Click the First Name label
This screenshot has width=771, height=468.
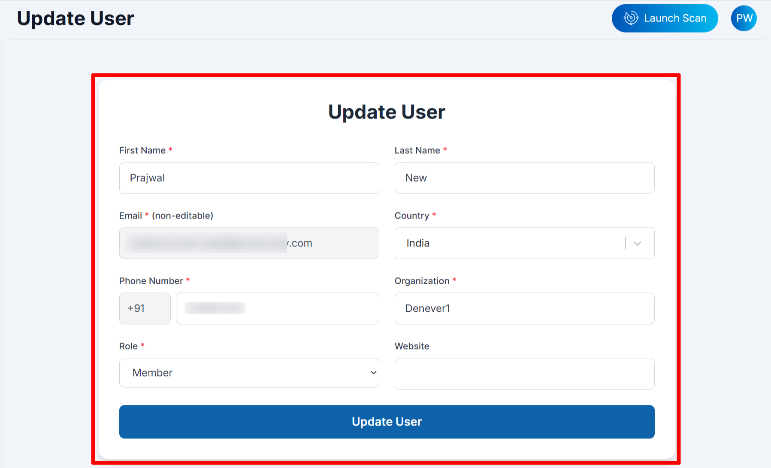[142, 150]
